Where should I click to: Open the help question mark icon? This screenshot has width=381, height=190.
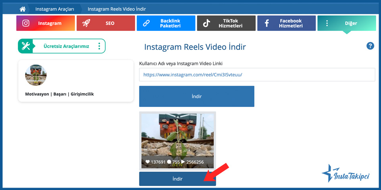pyautogui.click(x=370, y=46)
